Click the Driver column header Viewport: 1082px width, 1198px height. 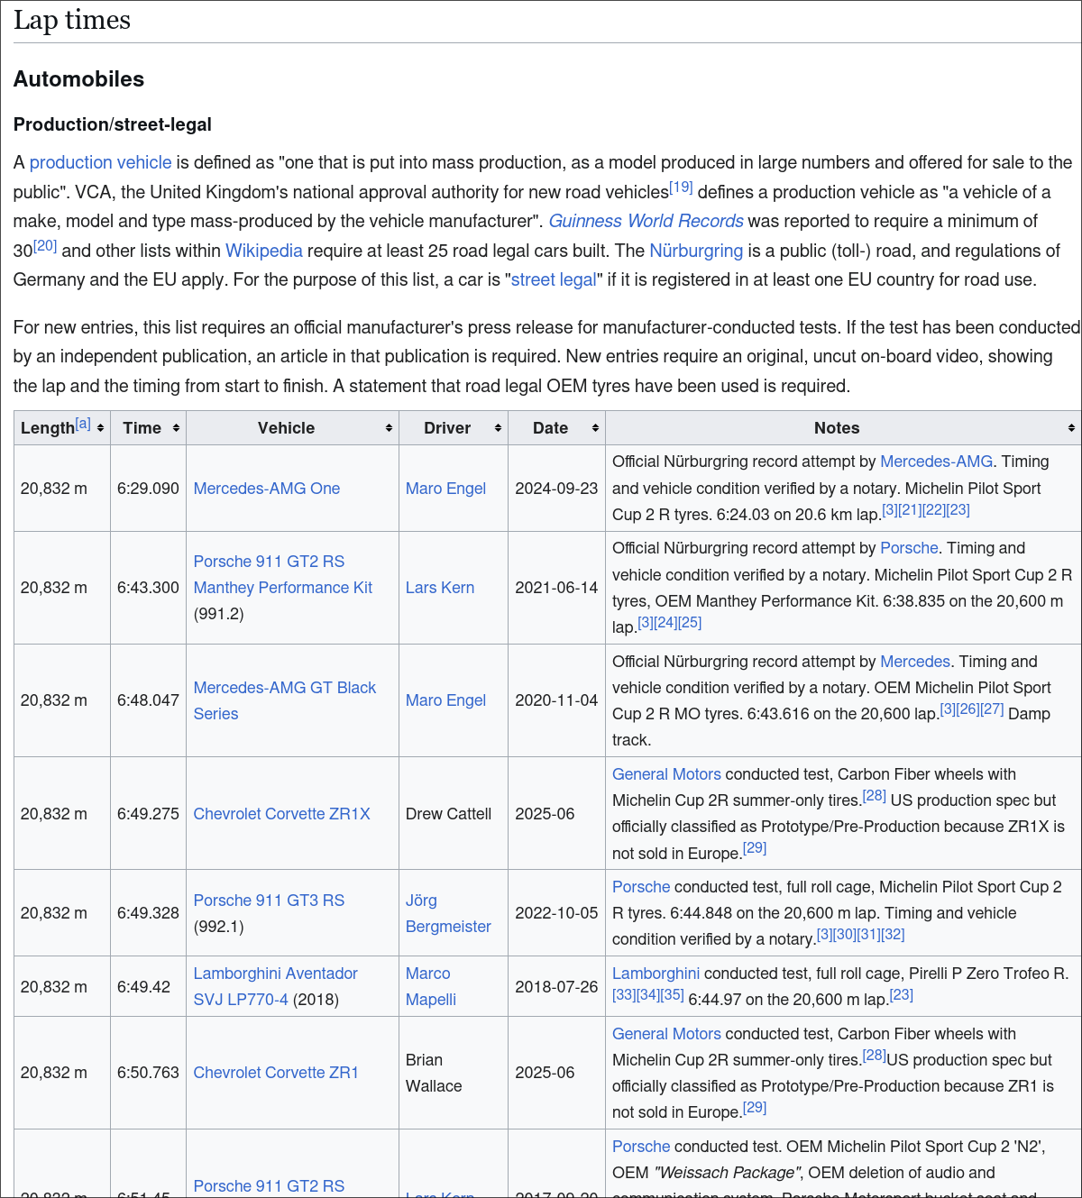pyautogui.click(x=453, y=428)
